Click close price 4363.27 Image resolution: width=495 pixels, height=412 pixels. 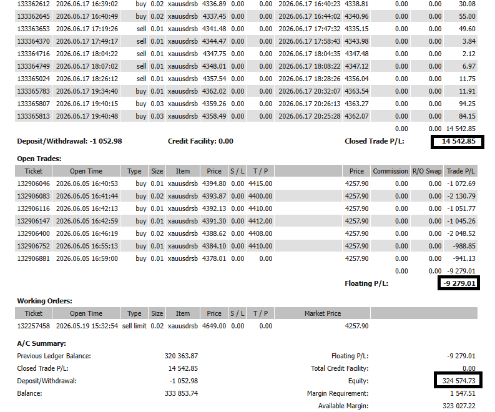point(356,104)
